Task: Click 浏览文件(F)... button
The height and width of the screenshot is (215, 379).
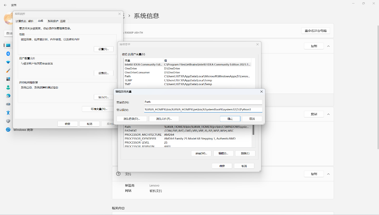Action: [164, 119]
